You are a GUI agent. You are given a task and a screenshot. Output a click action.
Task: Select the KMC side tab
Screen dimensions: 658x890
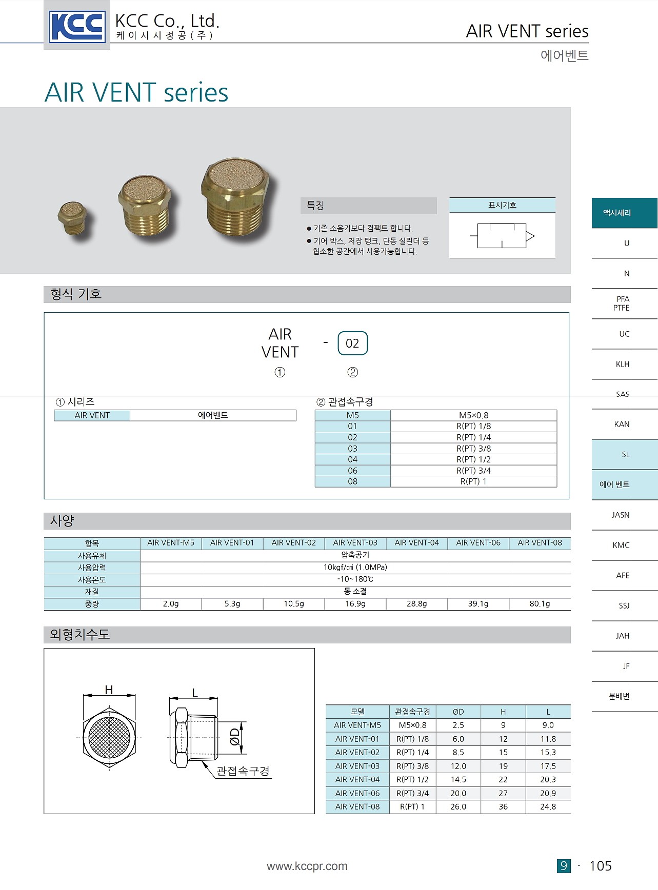(625, 545)
